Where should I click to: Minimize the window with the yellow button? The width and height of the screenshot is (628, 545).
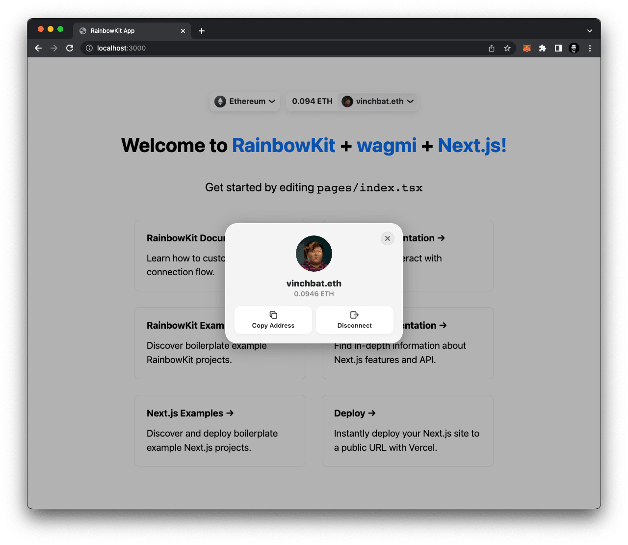(51, 29)
